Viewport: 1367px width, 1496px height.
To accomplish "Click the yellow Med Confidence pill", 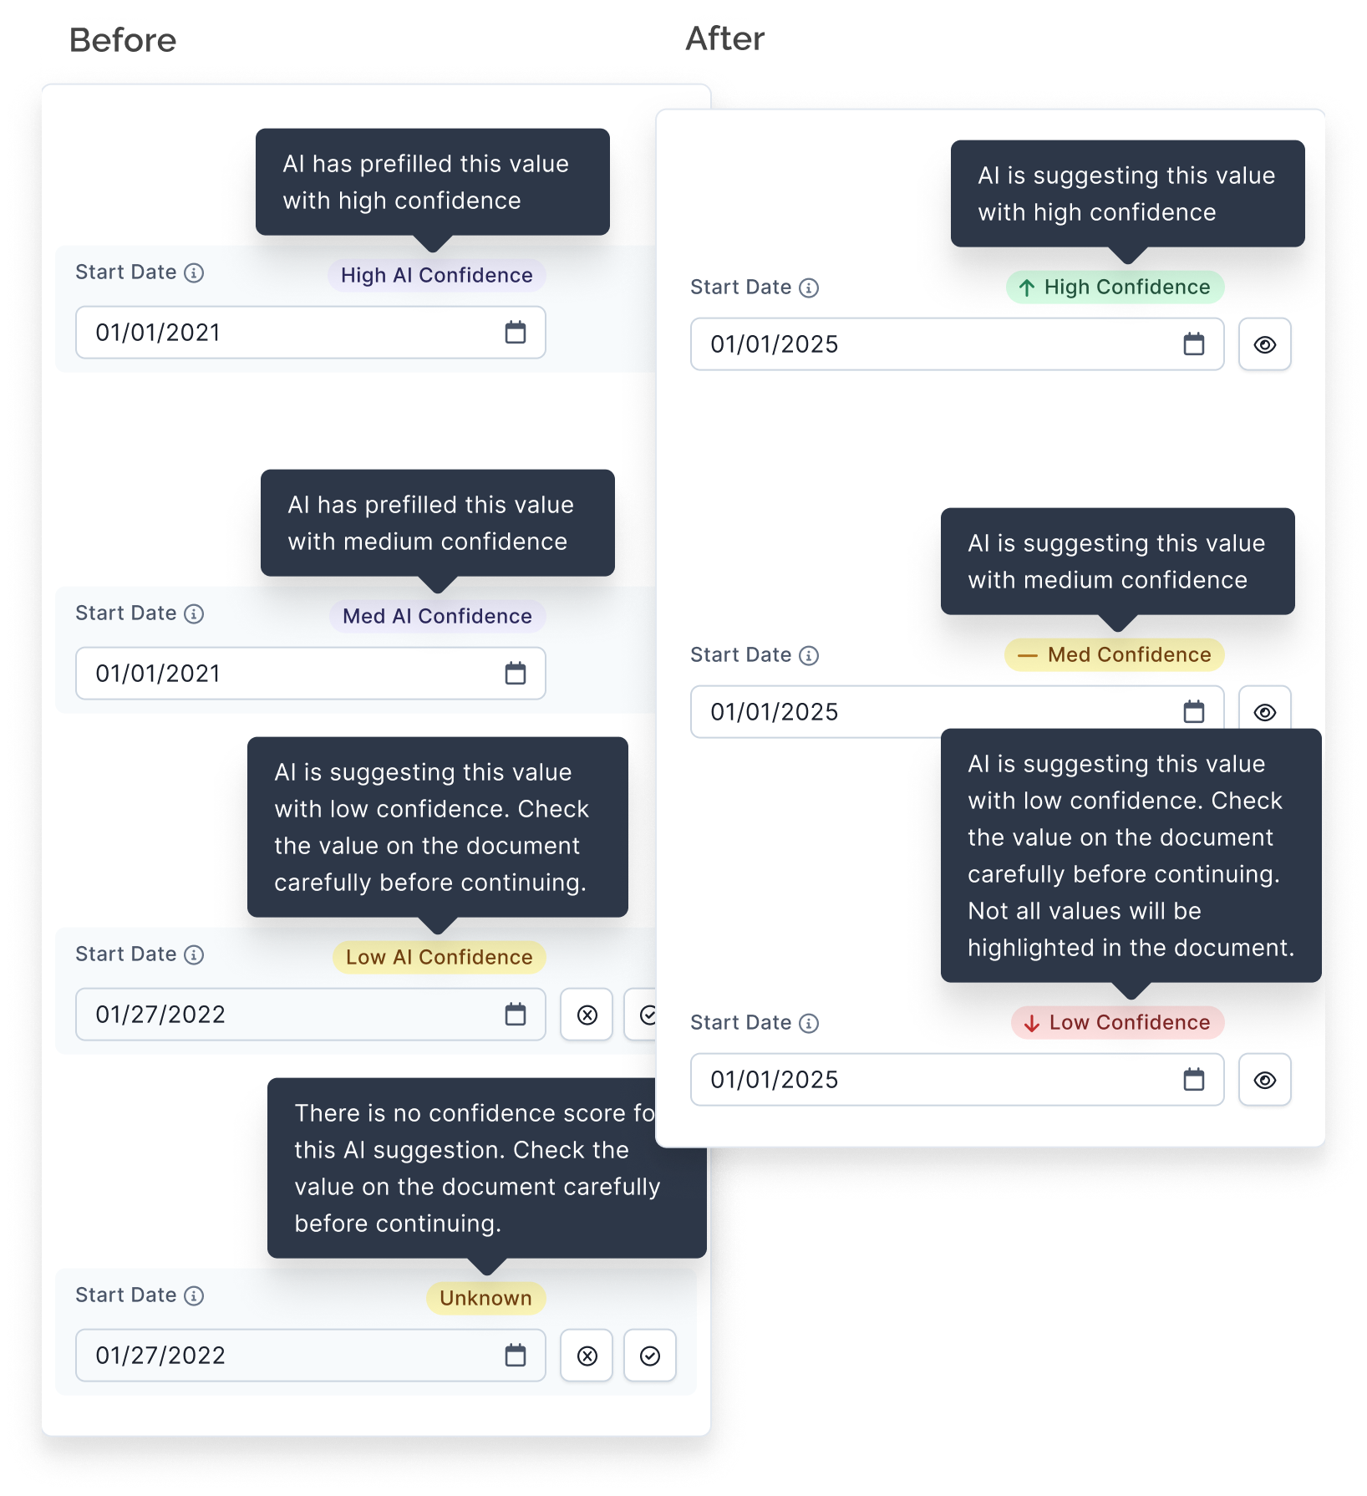I will tap(1114, 654).
